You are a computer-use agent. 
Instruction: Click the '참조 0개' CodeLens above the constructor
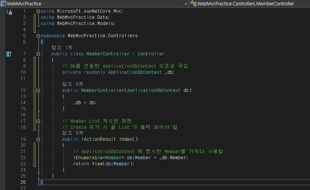72,84
